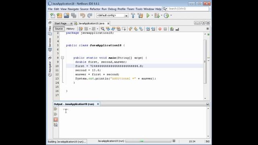This screenshot has height=145, width=258.
Task: Click the Debug Project icon
Action: [157, 15]
